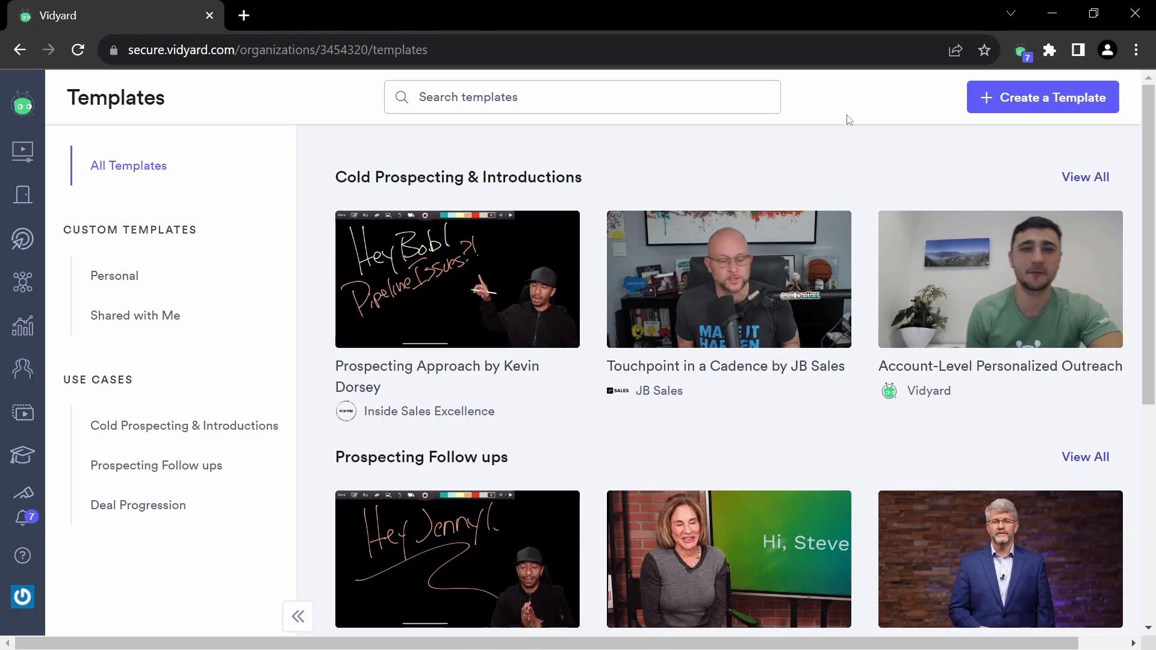Select Personal custom templates filter
Screen dimensions: 1156x650
pyautogui.click(x=114, y=276)
